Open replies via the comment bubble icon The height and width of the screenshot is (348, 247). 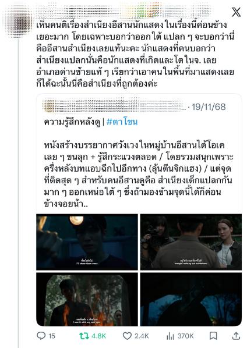(41, 336)
